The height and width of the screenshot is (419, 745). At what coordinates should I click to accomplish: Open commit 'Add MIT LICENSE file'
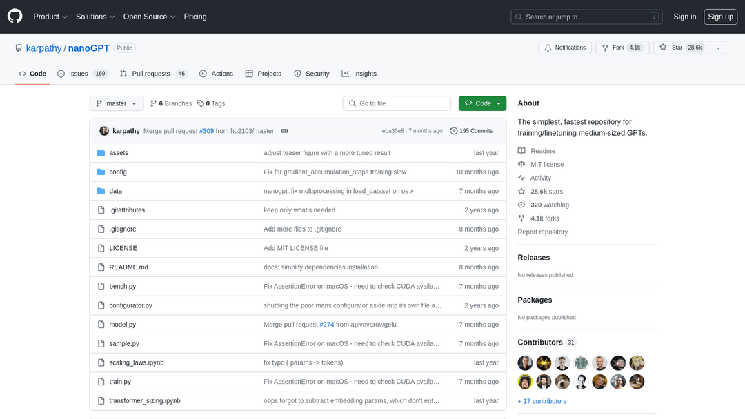click(295, 248)
